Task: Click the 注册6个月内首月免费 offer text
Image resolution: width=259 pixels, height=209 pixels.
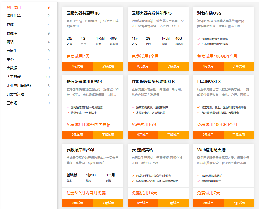Action: coord(86,193)
